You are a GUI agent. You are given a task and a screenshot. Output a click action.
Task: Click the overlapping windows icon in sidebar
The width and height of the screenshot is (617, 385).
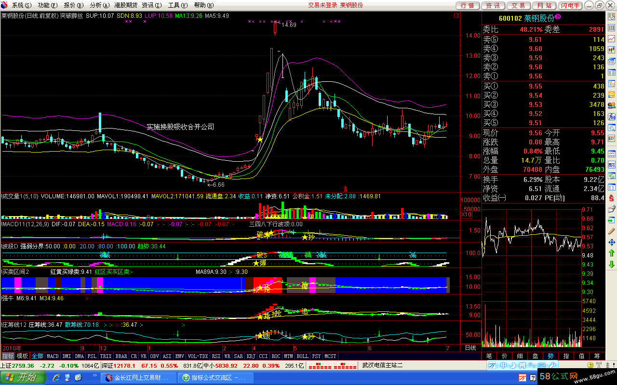tap(612, 61)
